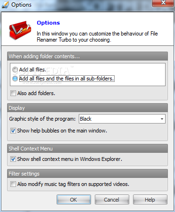This screenshot has height=212, width=175.
Task: Click the red toolbox Options icon
Action: [x=20, y=30]
